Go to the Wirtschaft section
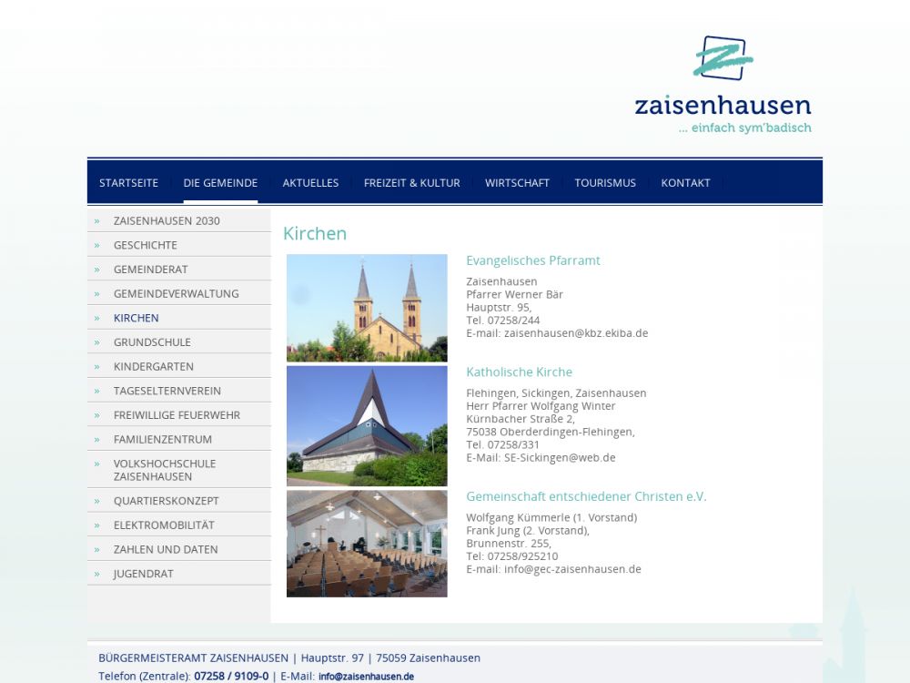The image size is (910, 683). [x=517, y=183]
